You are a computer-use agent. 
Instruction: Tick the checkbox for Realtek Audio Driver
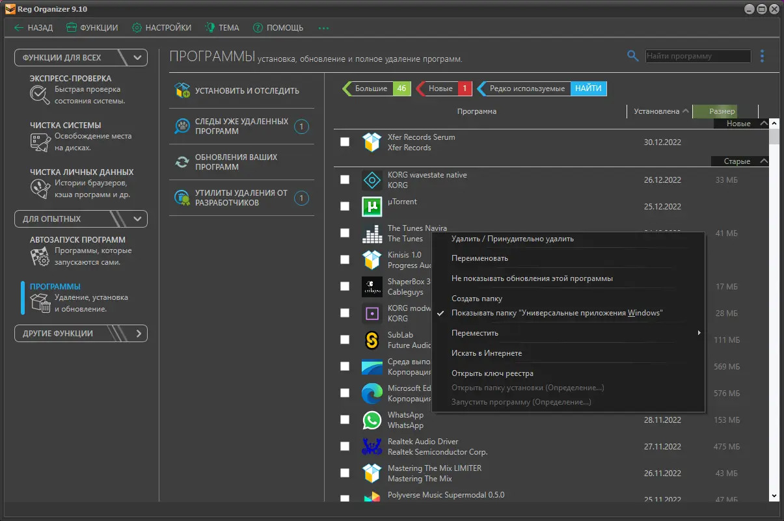click(345, 446)
